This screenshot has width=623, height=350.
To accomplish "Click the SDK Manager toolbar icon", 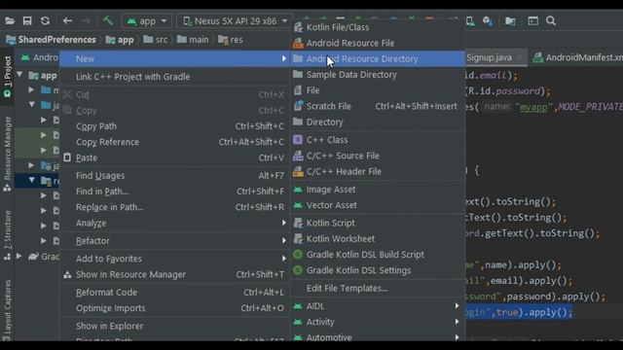I will click(x=488, y=21).
